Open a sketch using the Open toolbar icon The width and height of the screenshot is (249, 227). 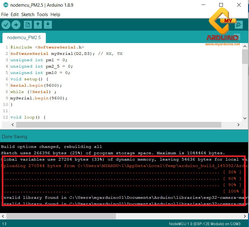point(38,25)
